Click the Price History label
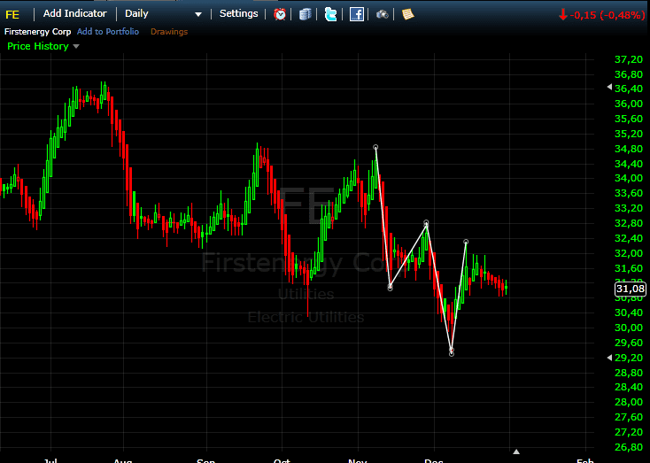Screen dimensions: 650x463 38,46
